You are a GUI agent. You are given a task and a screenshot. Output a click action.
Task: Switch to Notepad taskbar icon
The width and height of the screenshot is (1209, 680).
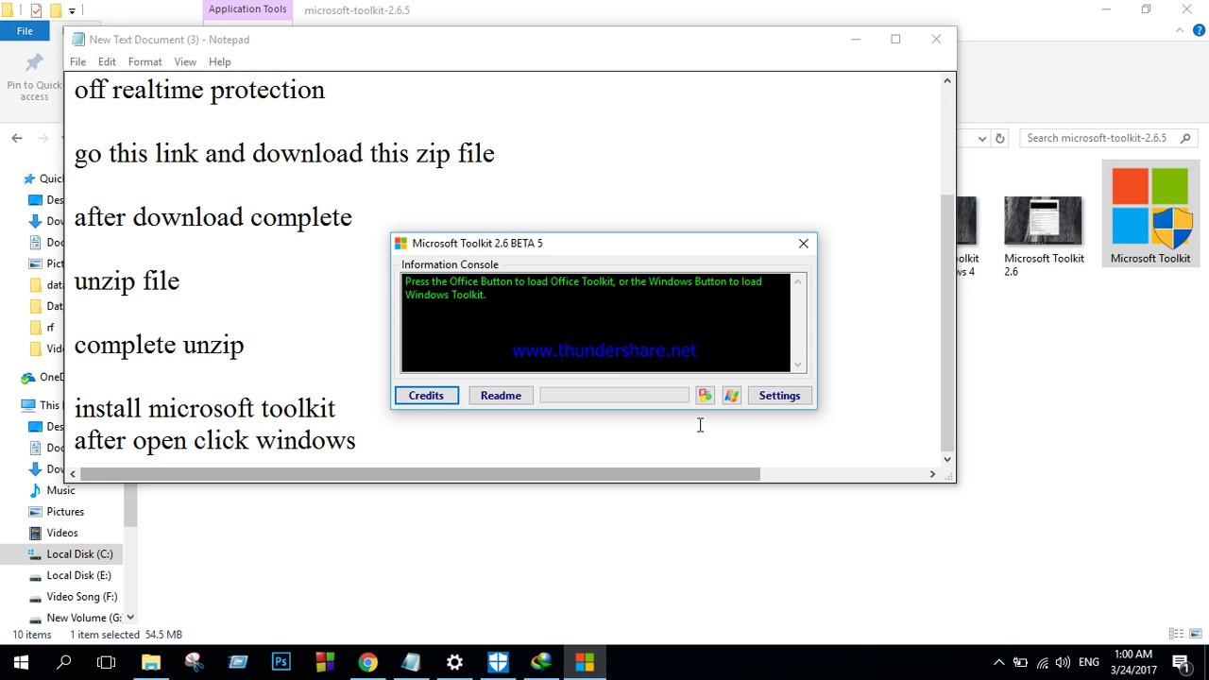click(411, 662)
